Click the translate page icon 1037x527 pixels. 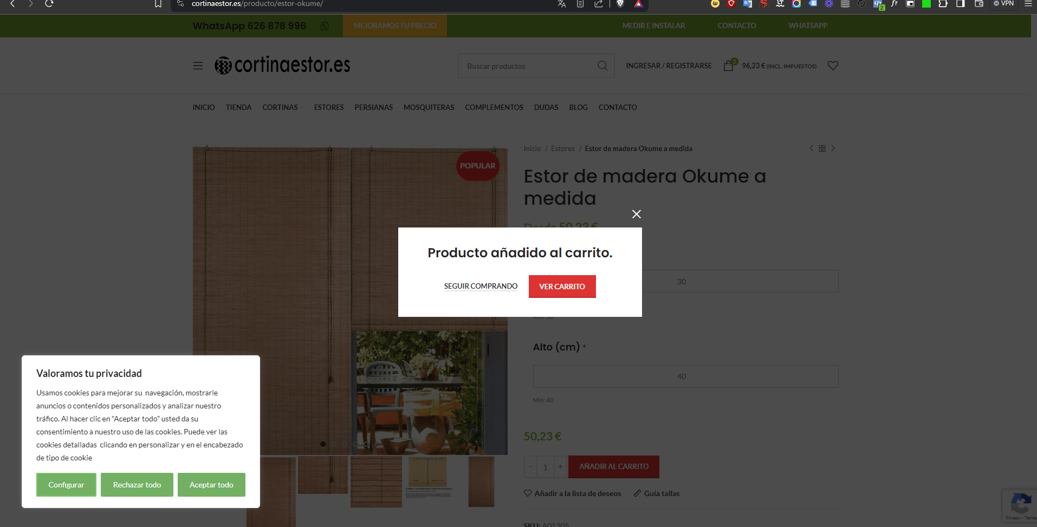(x=562, y=4)
